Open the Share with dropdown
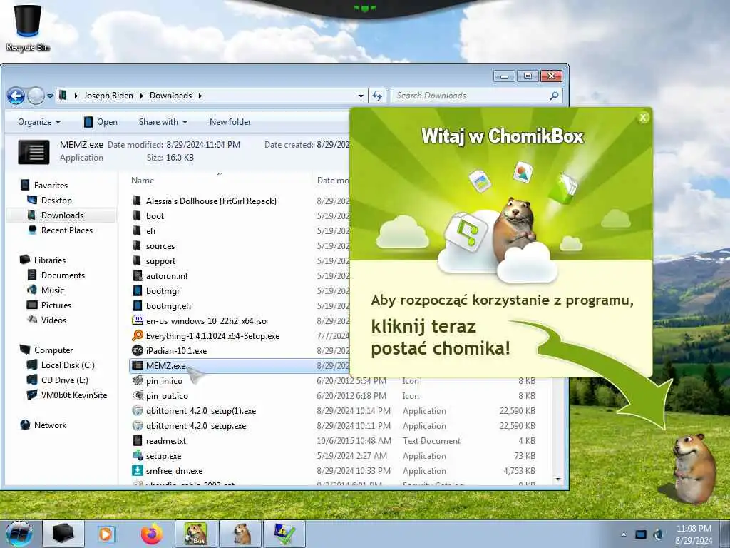Image resolution: width=730 pixels, height=548 pixels. click(163, 122)
